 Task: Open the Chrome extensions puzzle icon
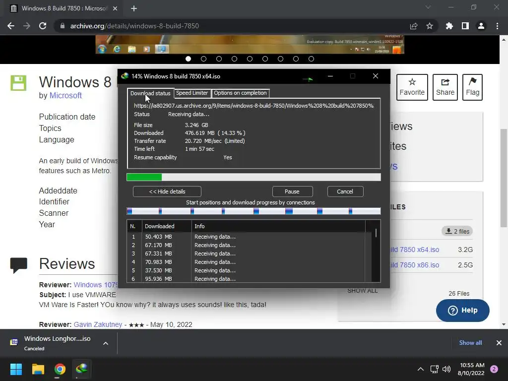click(x=449, y=26)
